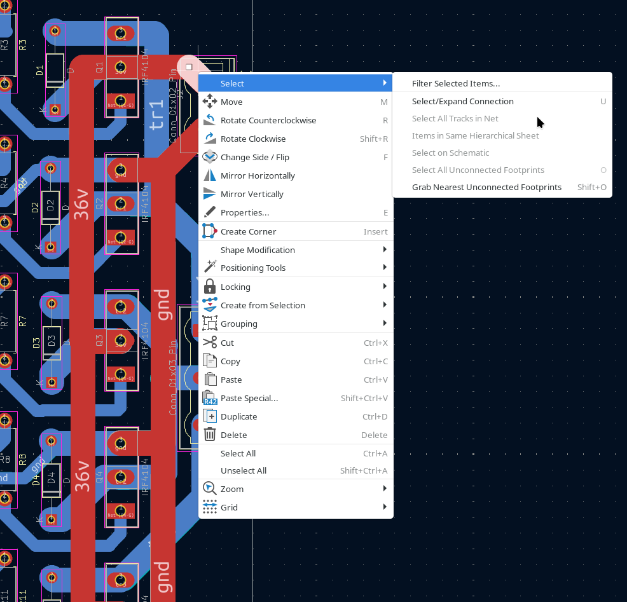Screen dimensions: 627x602
Task: Click the Rotate Clockwise arrow icon
Action: [x=209, y=139]
